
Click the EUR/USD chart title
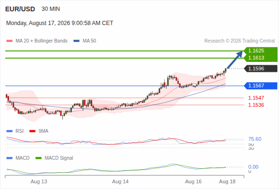pyautogui.click(x=20, y=9)
